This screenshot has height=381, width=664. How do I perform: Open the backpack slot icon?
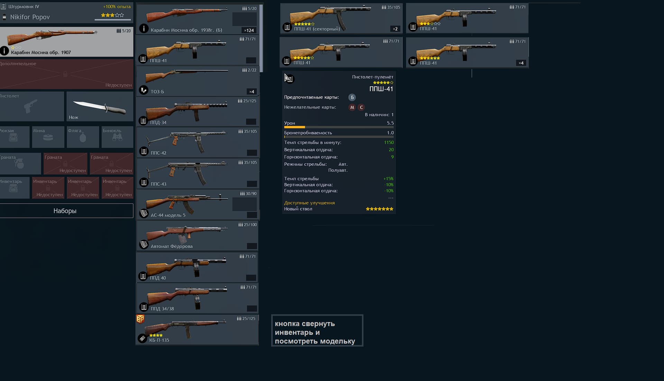[x=13, y=137]
